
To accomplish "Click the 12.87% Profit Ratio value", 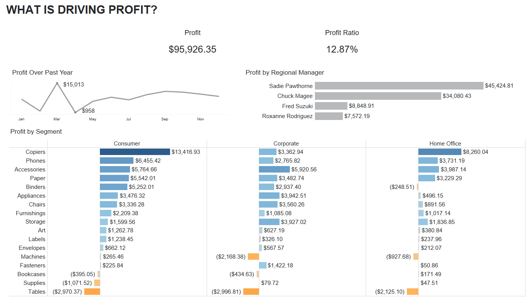I will (342, 49).
